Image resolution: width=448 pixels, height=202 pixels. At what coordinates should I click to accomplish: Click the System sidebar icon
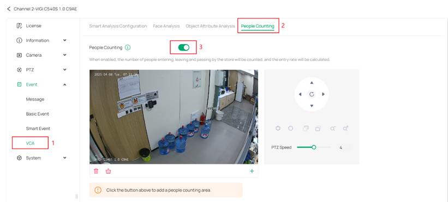click(19, 158)
